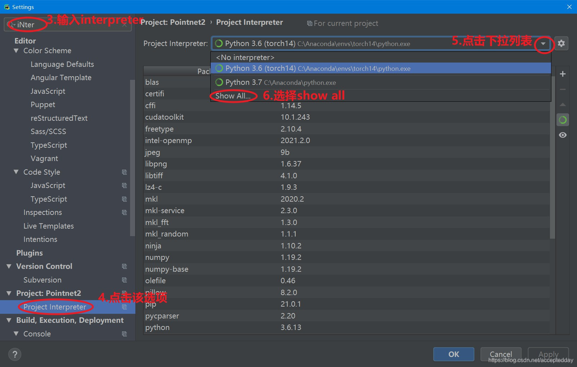The height and width of the screenshot is (367, 577).
Task: Collapse the Console tree node
Action: (16, 334)
